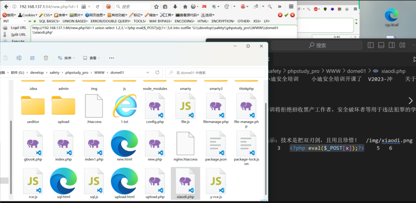Go to Firefox home page icon
The height and width of the screenshot is (203, 416).
(x=185, y=6)
